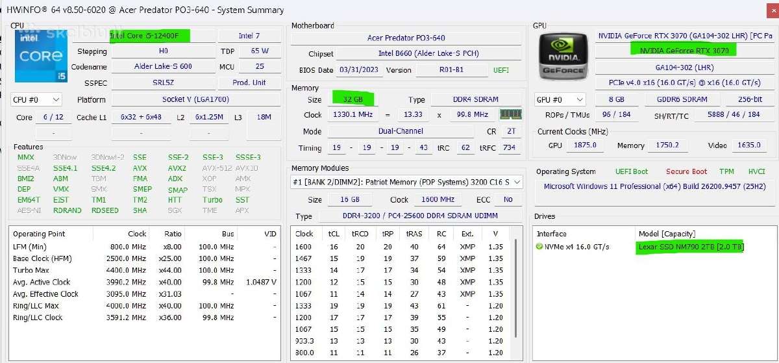
Task: Click the green NVMe drive status icon
Action: (x=539, y=247)
